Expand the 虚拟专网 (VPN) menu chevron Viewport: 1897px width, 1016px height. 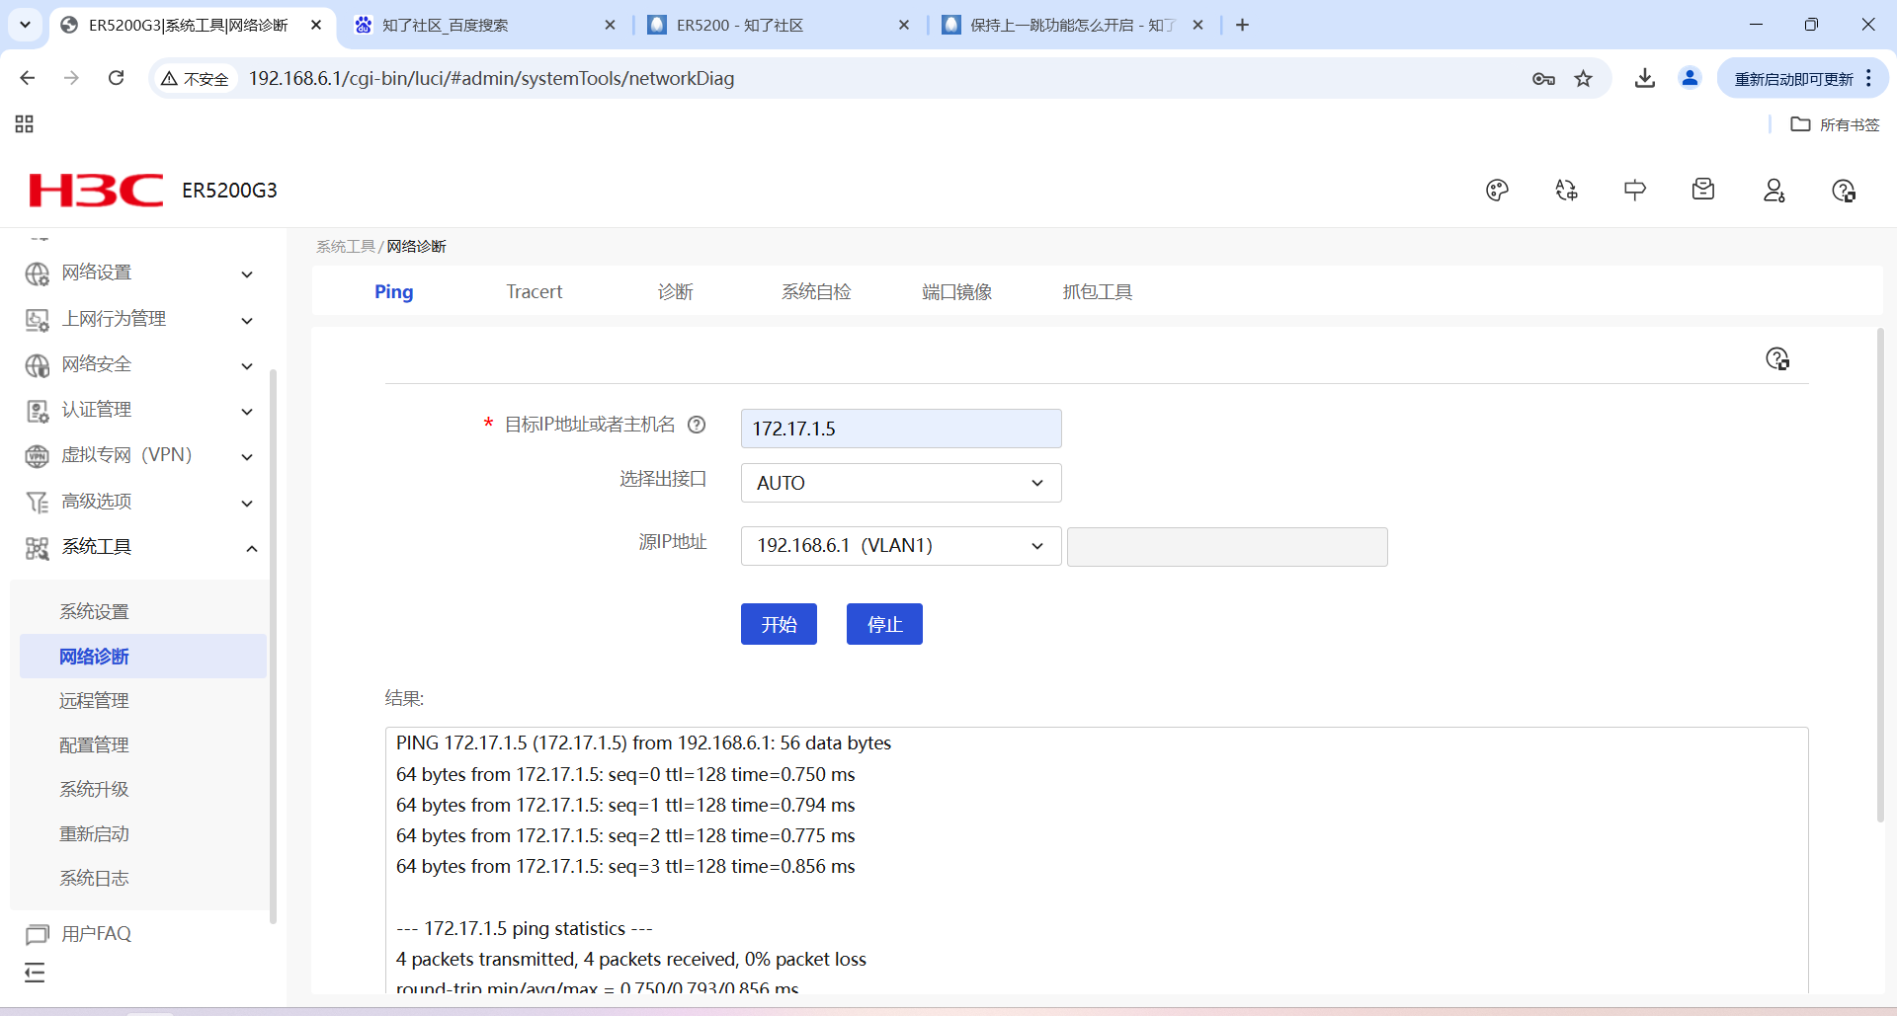pyautogui.click(x=247, y=457)
